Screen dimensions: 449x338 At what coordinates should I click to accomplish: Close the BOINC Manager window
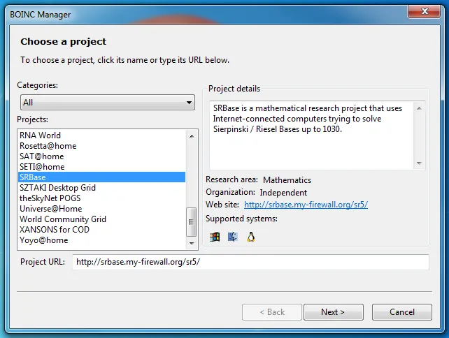tap(425, 11)
